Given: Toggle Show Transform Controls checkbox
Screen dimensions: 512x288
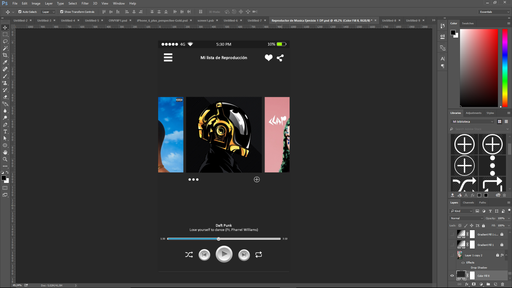Looking at the screenshot, I should click(x=62, y=12).
